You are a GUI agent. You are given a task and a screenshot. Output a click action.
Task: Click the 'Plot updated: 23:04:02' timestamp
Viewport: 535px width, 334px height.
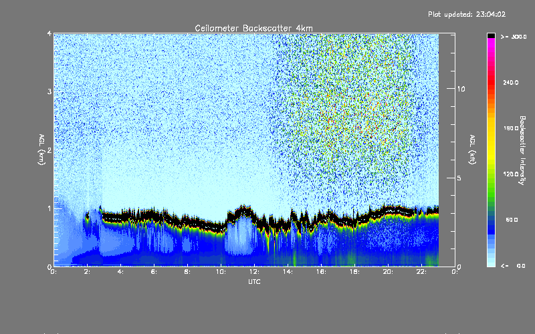click(467, 14)
